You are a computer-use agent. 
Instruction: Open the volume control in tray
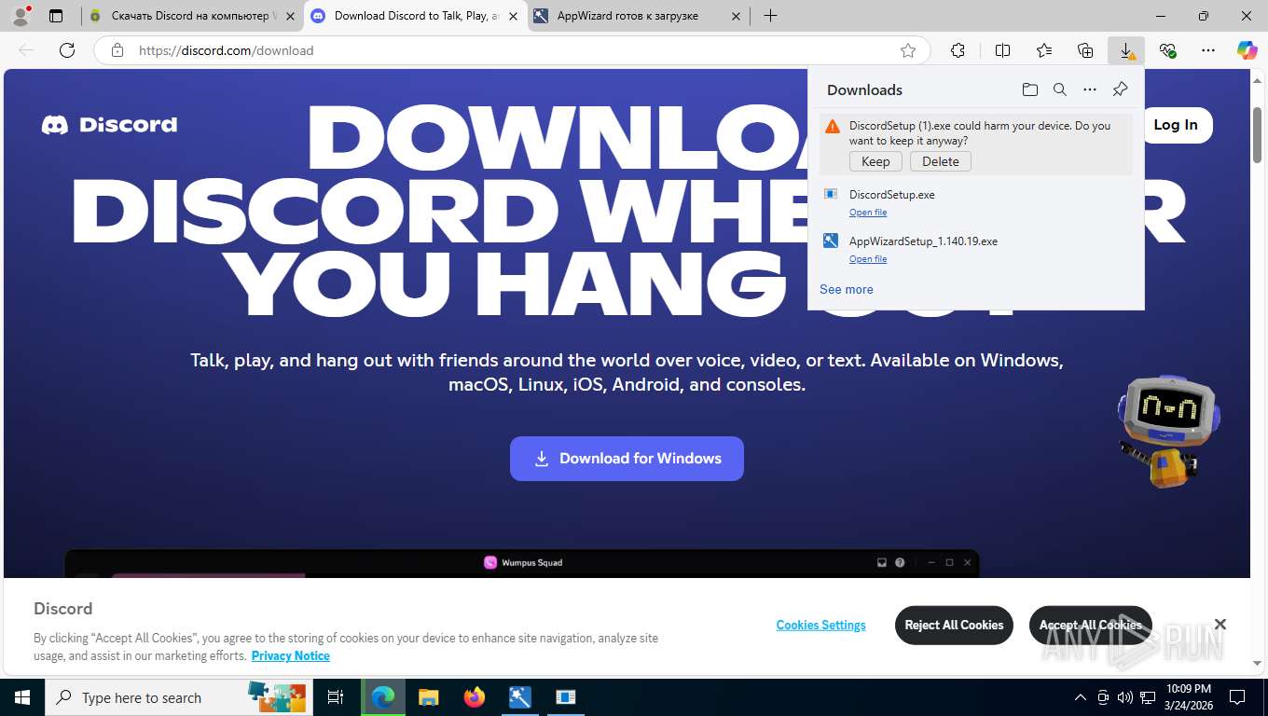click(x=1125, y=697)
